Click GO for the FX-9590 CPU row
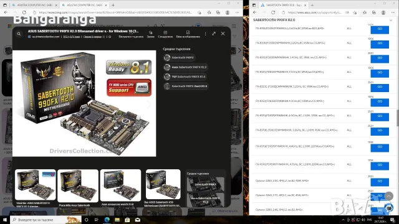This screenshot has height=224, width=399. click(x=380, y=166)
